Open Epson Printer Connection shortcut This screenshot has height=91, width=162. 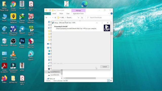pyautogui.click(x=13, y=31)
